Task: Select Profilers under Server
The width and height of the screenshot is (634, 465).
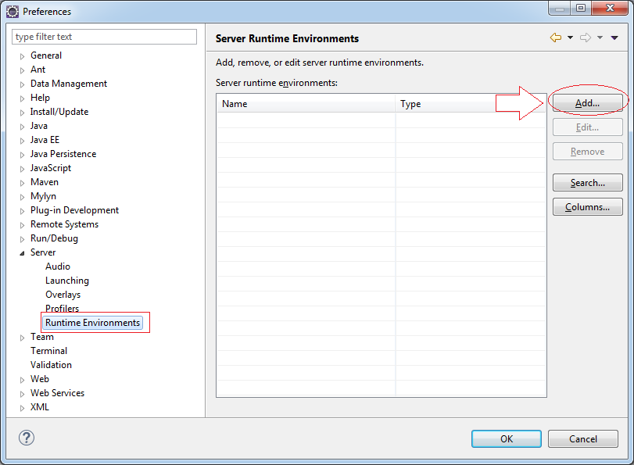Action: tap(63, 309)
